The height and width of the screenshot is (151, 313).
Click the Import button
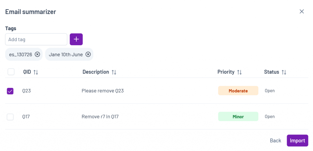pos(297,140)
